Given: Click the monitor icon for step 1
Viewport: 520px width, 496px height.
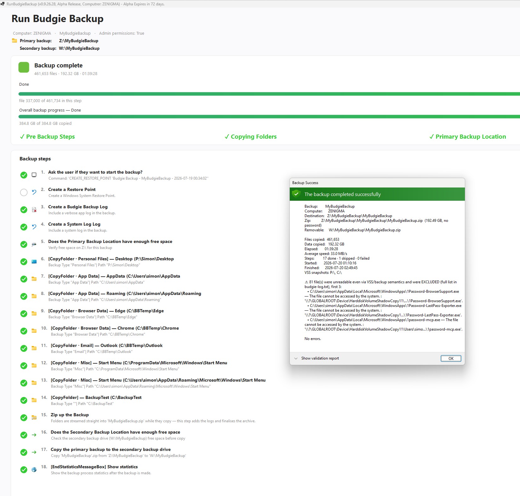Looking at the screenshot, I should coord(34,175).
